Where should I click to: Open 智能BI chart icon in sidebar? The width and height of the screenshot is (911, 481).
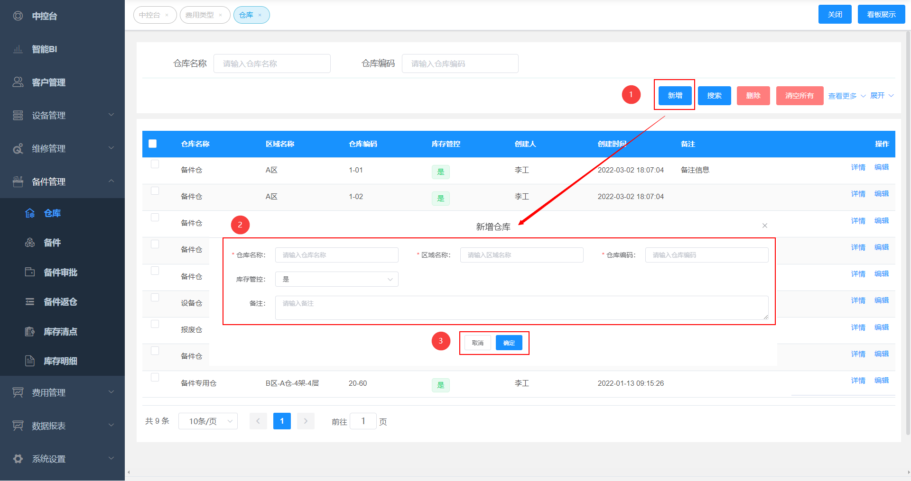tap(18, 49)
